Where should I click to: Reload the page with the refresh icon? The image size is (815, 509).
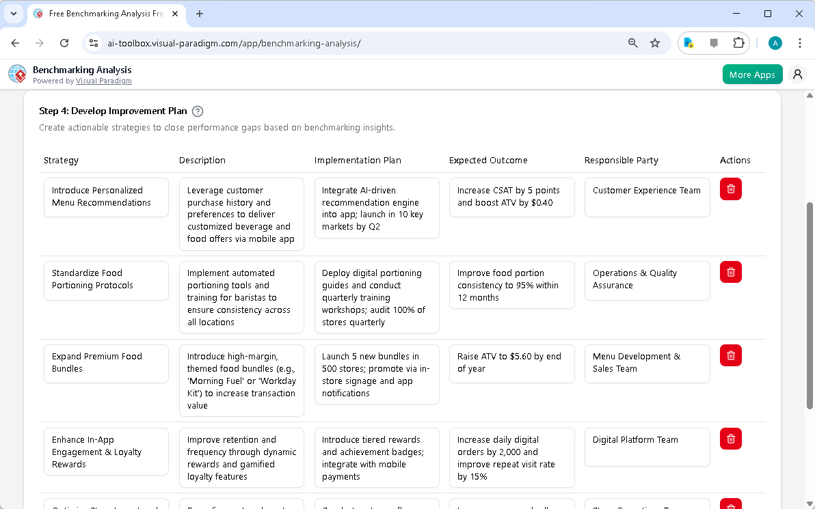pos(64,42)
